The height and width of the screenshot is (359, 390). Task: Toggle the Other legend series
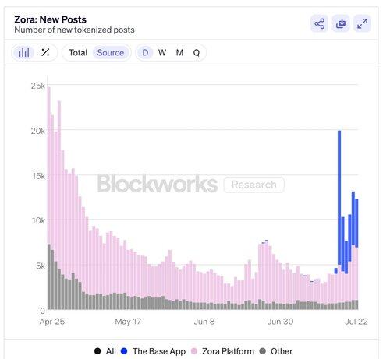click(276, 351)
